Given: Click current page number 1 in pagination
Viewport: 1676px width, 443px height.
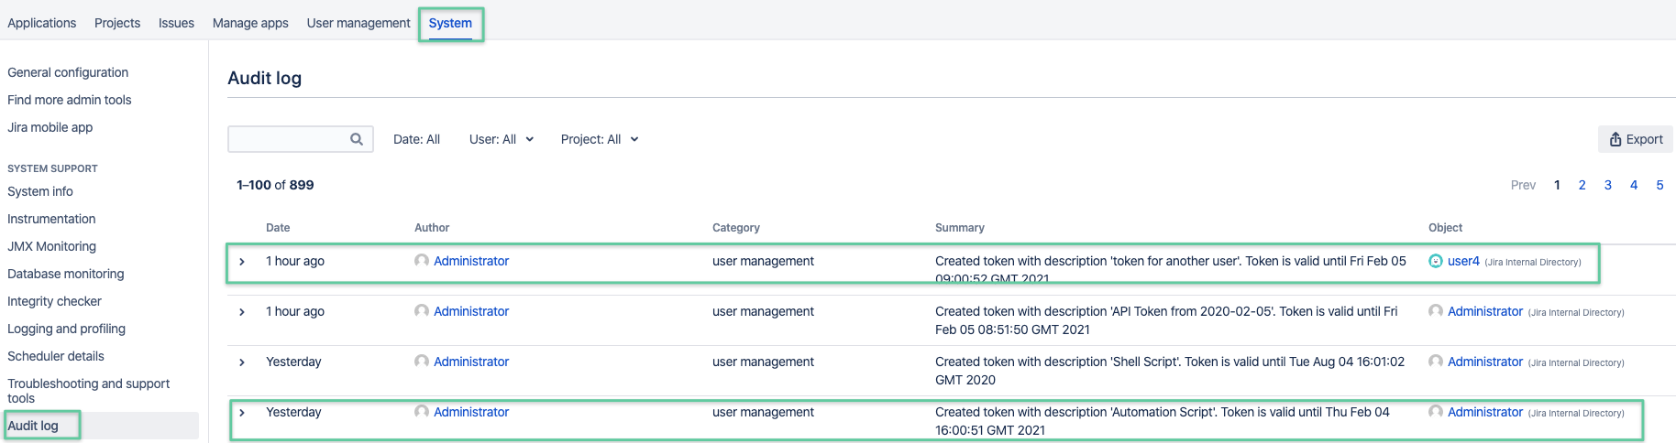Looking at the screenshot, I should click(x=1557, y=185).
